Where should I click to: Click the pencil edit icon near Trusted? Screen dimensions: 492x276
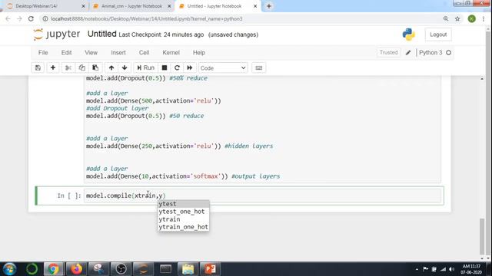pos(408,53)
